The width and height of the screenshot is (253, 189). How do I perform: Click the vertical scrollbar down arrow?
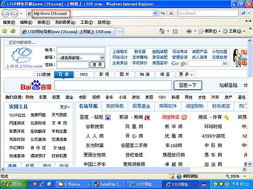pyautogui.click(x=249, y=164)
